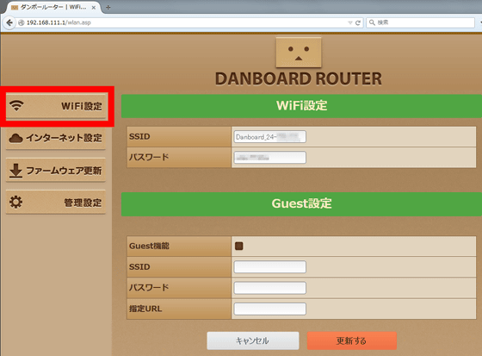Open the WiFi設定 menu item
Viewport: 482px width, 356px height.
point(57,106)
